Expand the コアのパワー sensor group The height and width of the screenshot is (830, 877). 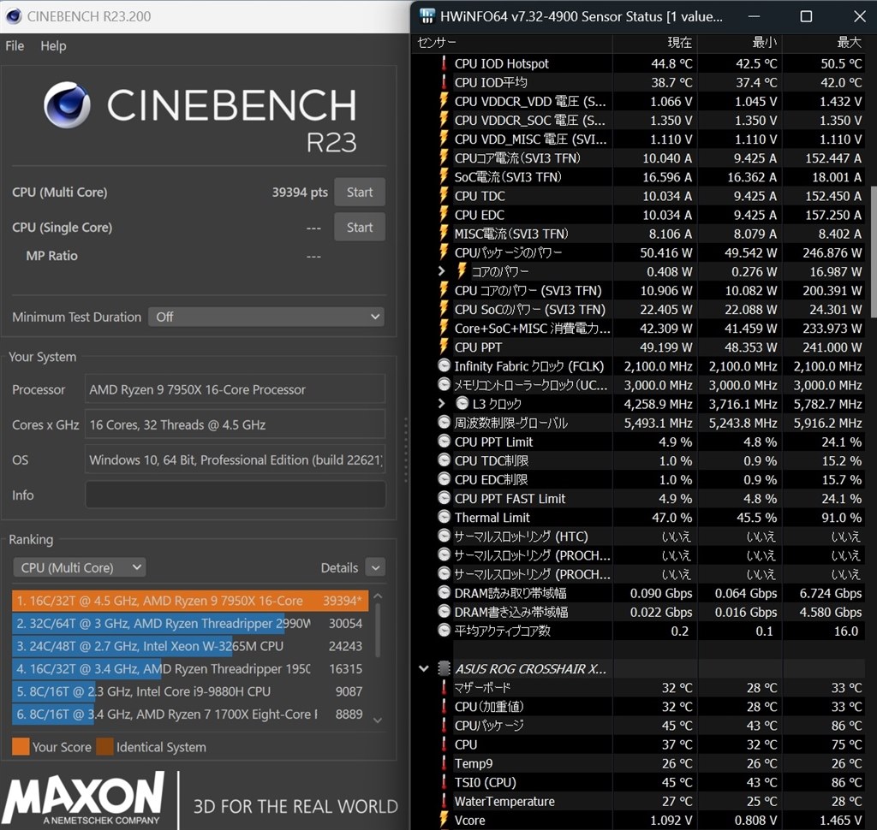pos(441,271)
